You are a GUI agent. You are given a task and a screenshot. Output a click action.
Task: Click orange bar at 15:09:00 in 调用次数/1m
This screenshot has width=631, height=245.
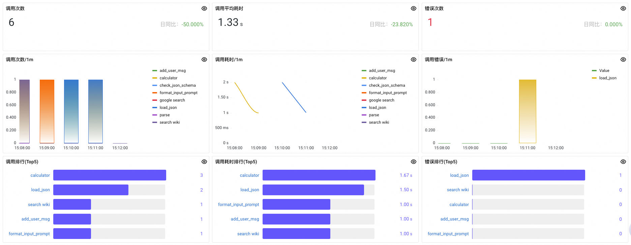[47, 111]
